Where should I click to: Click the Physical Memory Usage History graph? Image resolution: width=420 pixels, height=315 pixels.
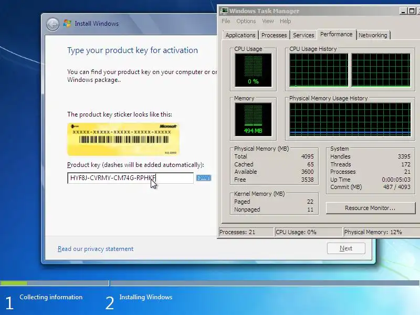tap(350, 120)
